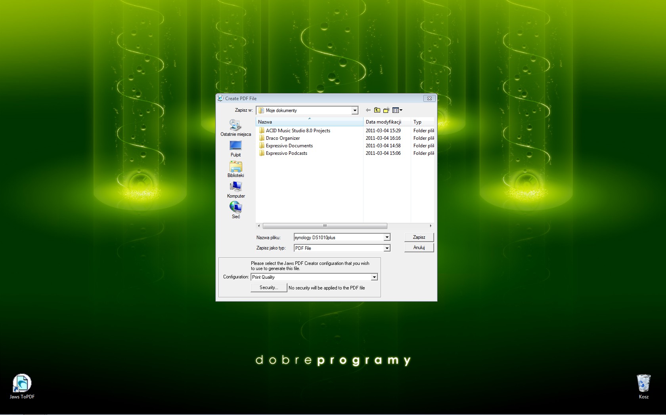Select Komputer in the places bar

point(235,190)
